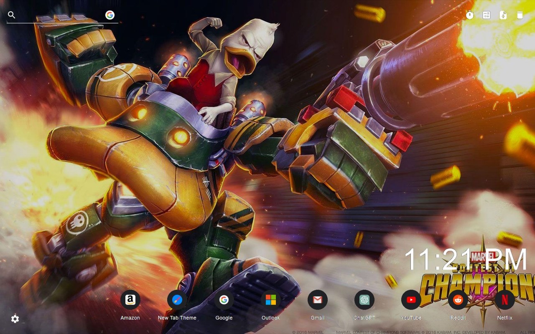The image size is (535, 334).
Task: Open the Amazon shortcut icon
Action: 130,300
